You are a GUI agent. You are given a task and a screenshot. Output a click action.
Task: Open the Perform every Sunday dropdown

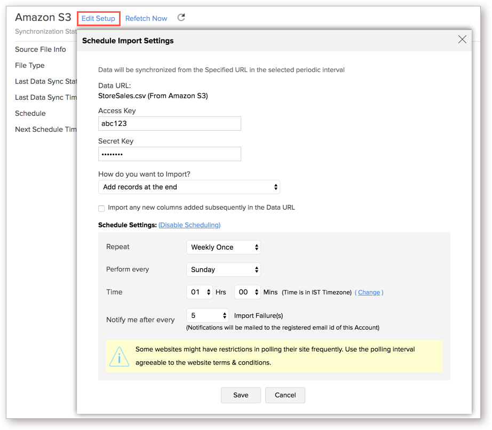click(x=224, y=270)
